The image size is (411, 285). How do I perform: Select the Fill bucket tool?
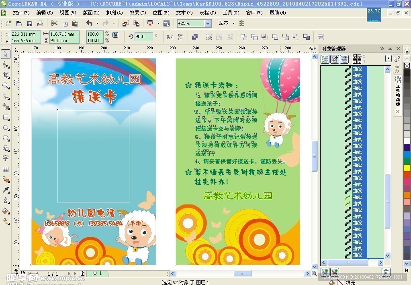(6, 211)
